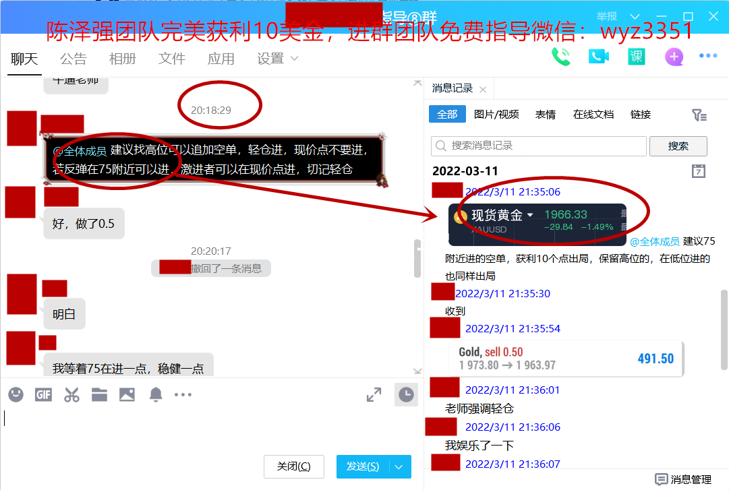Click the 搜索 button
Viewport: 729px width, 490px height.
678,146
